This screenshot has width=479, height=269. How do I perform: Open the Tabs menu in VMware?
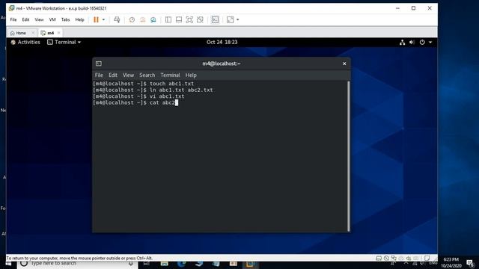tap(65, 19)
